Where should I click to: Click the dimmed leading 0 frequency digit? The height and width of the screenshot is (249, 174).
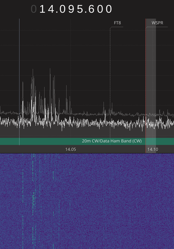[x=34, y=9]
